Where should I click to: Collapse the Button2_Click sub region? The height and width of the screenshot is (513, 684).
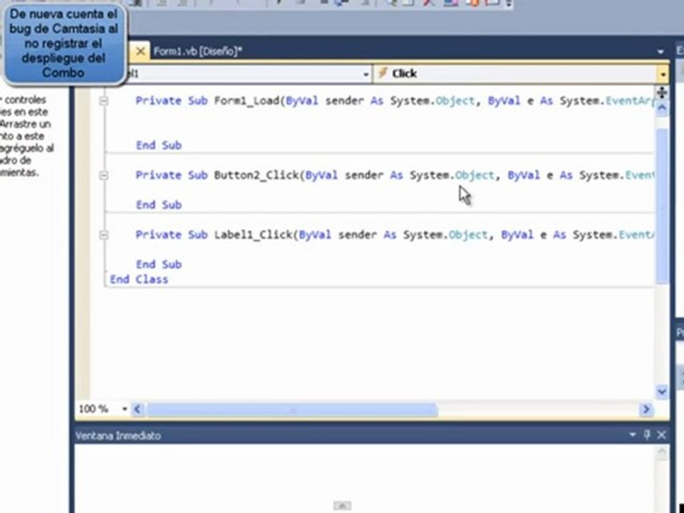pyautogui.click(x=103, y=175)
